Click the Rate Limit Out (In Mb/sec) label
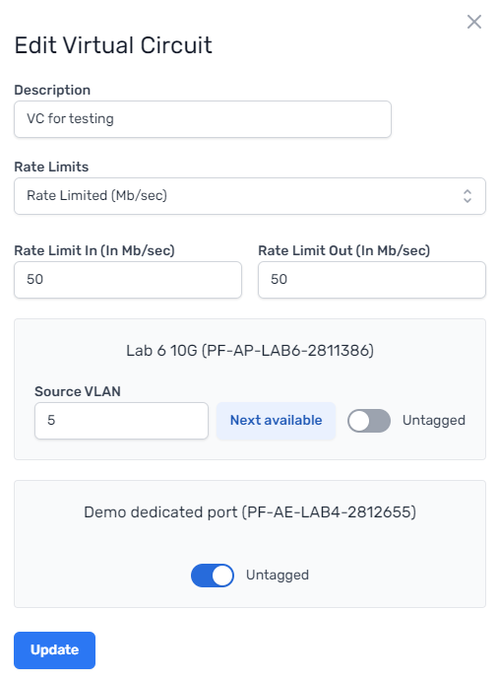Screen dimensions: 498x679 [344, 250]
